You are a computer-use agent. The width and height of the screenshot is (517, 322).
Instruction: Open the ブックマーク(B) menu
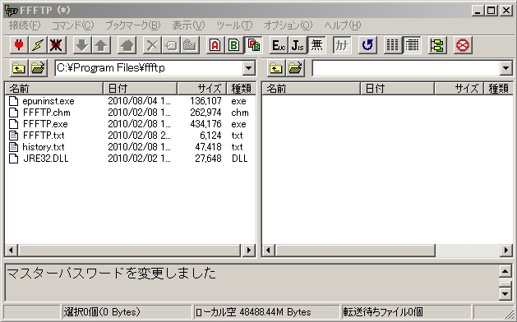click(132, 25)
